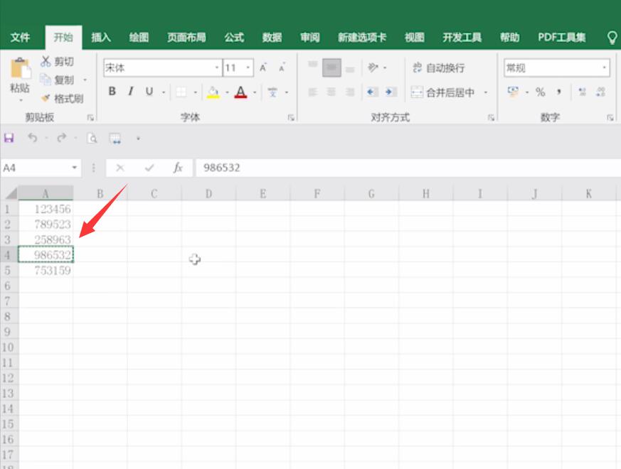Align text left

point(313,92)
